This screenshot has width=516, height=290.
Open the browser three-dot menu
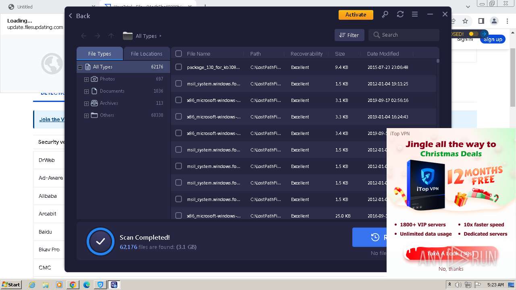point(508,21)
